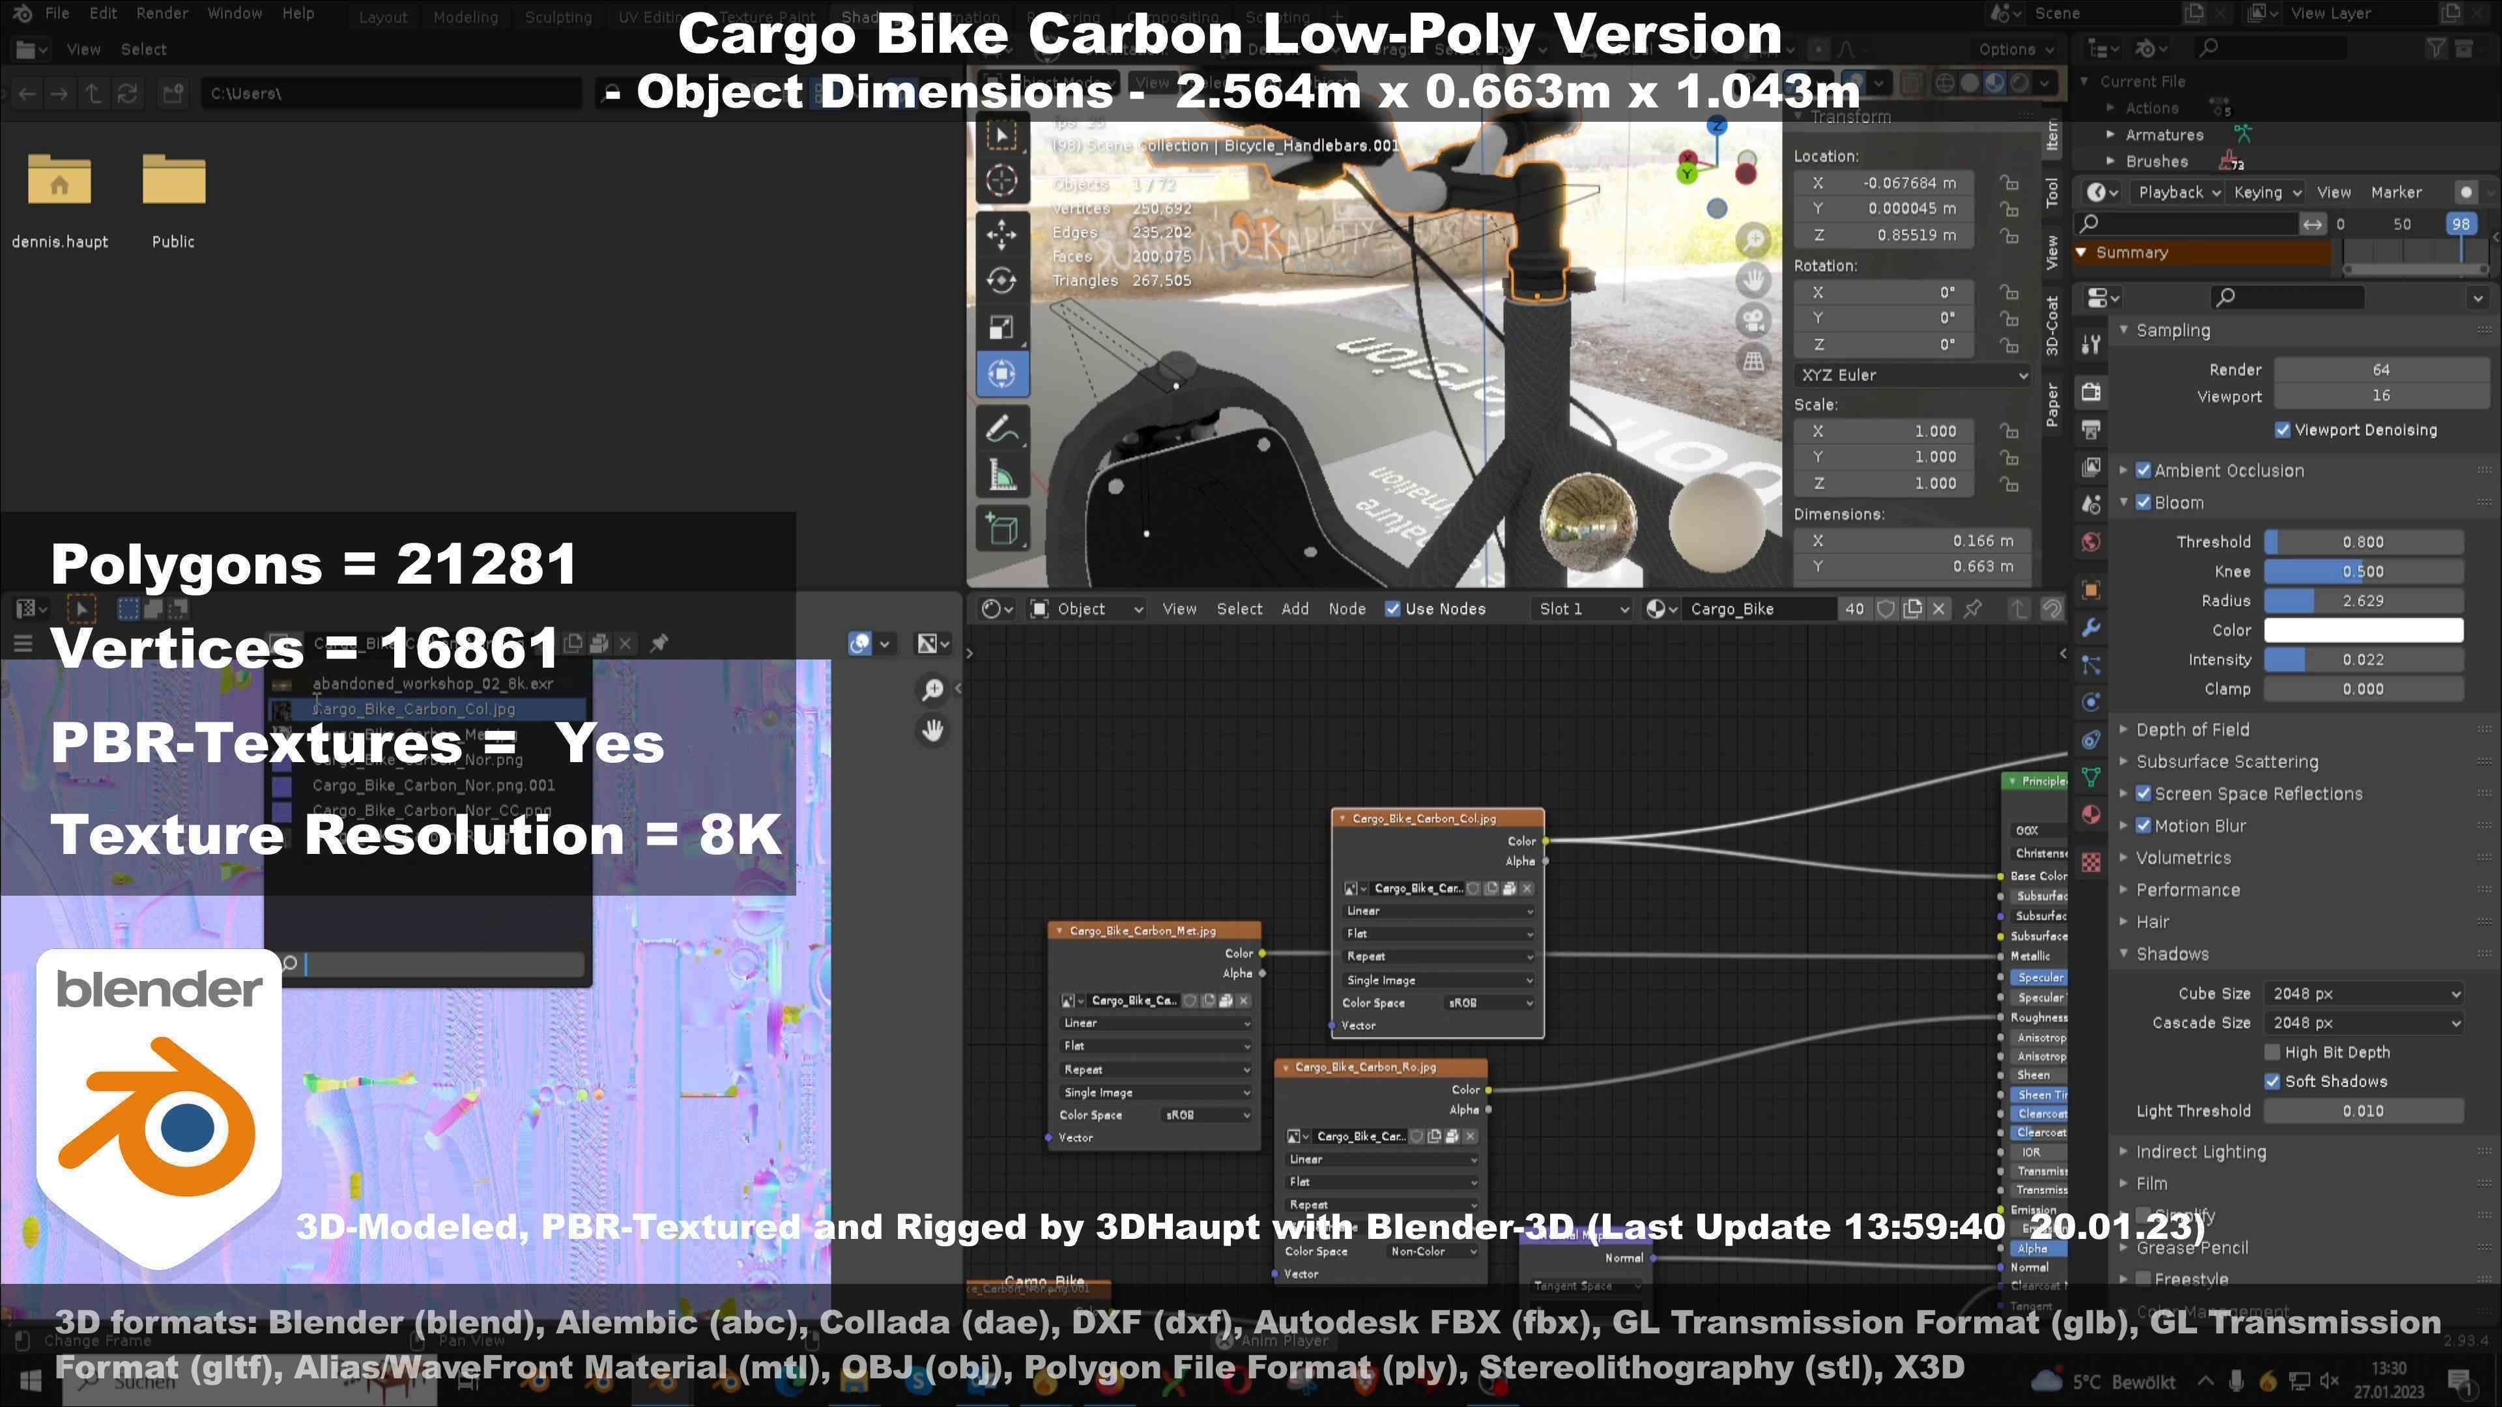Duplicate the Cargo_Bike material
The width and height of the screenshot is (2502, 1407).
tap(1912, 609)
